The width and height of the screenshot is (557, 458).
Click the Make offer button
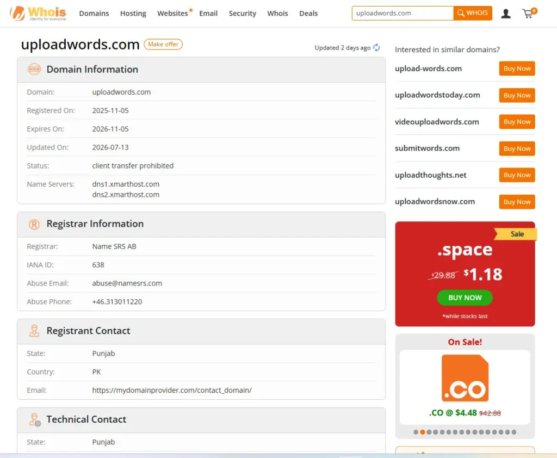pos(163,45)
